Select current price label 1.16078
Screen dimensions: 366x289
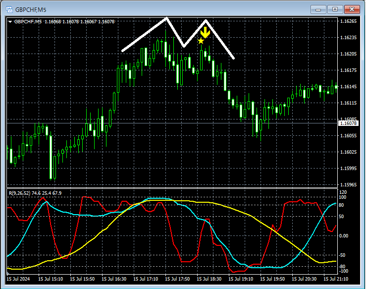pyautogui.click(x=348, y=123)
